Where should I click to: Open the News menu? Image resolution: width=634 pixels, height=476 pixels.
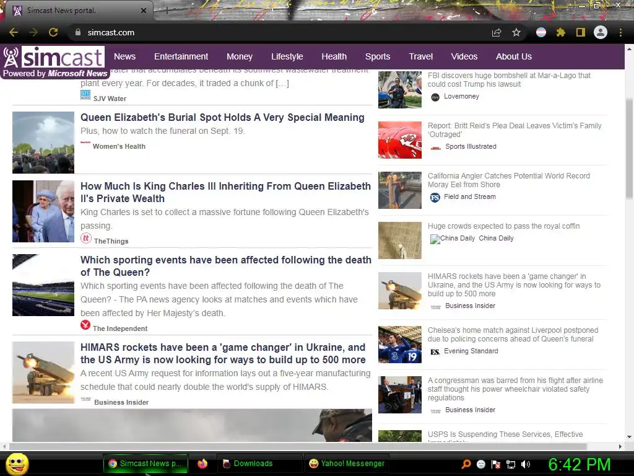click(124, 56)
